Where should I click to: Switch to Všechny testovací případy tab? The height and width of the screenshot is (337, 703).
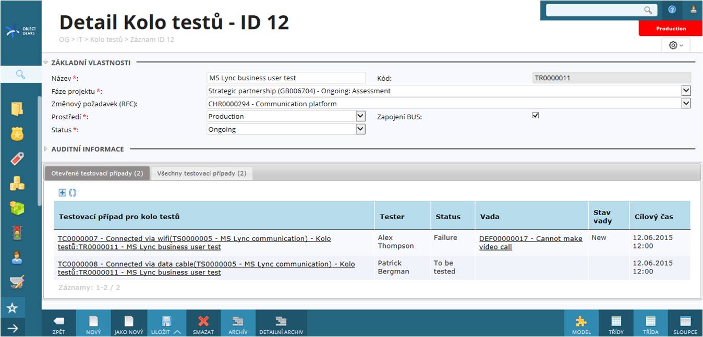click(x=202, y=173)
